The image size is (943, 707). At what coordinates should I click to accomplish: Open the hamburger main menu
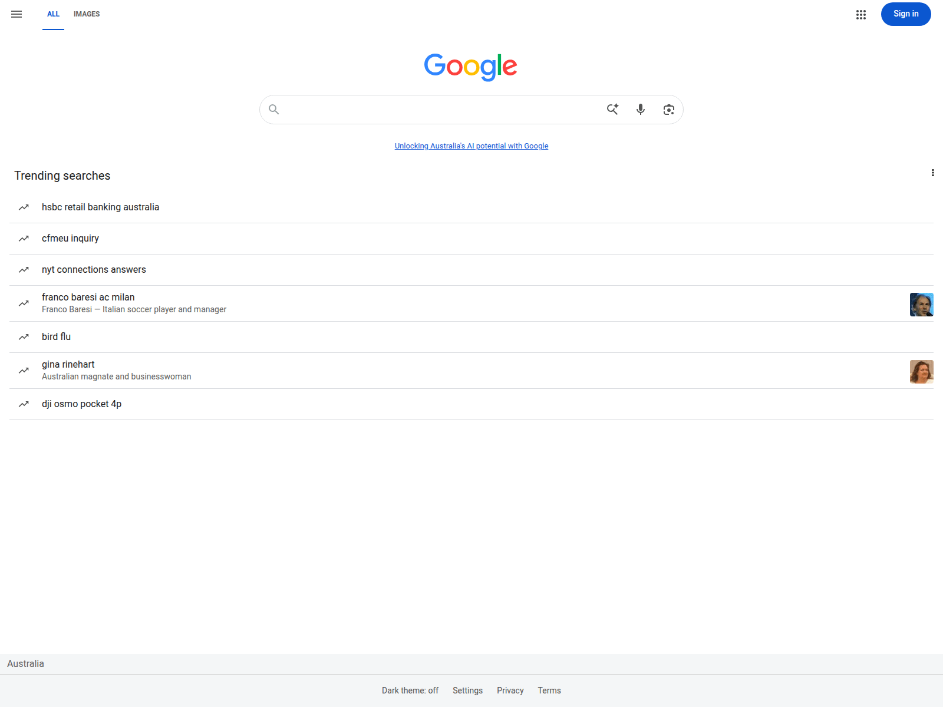17,14
